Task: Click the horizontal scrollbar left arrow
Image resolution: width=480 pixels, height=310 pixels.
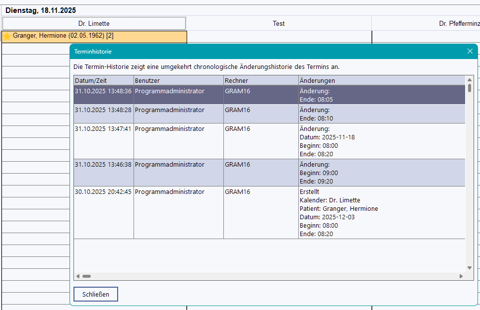Action: [x=78, y=276]
